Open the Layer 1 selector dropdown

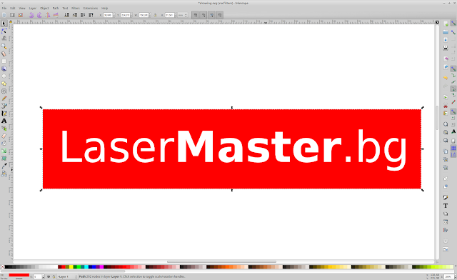click(67, 276)
